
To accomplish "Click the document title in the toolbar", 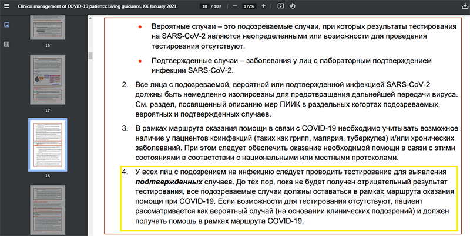I will (97, 6).
